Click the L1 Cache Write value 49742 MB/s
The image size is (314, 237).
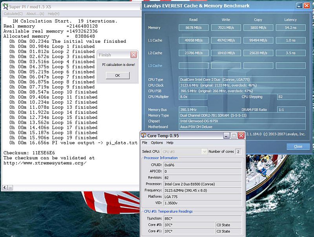[x=226, y=40]
